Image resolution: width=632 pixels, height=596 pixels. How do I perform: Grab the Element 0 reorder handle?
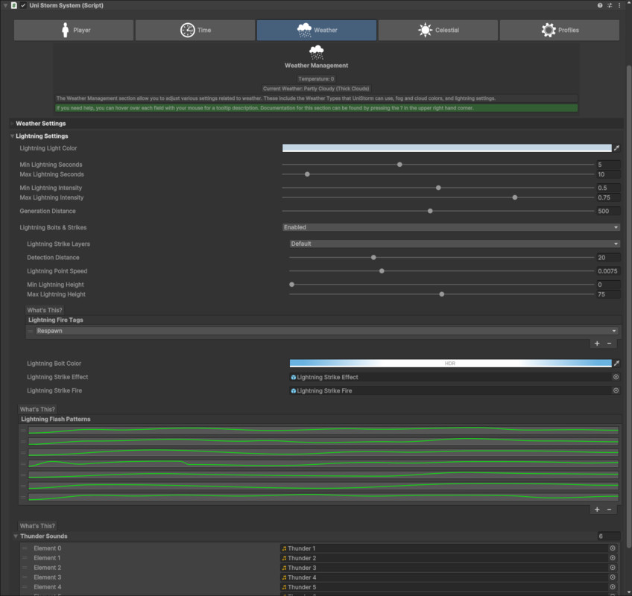pos(25,548)
